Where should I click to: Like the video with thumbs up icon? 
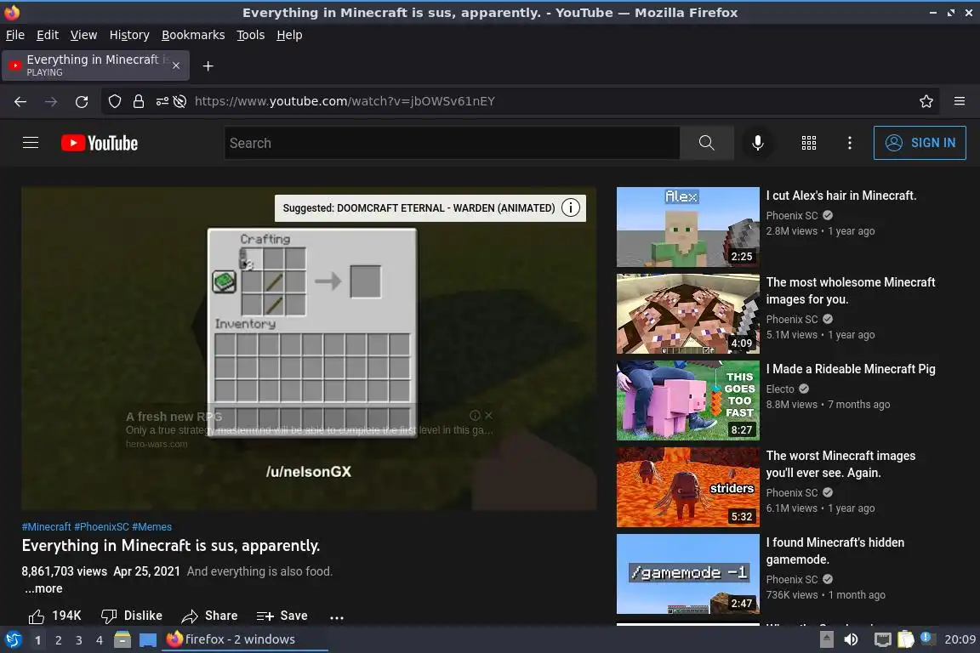(x=37, y=616)
